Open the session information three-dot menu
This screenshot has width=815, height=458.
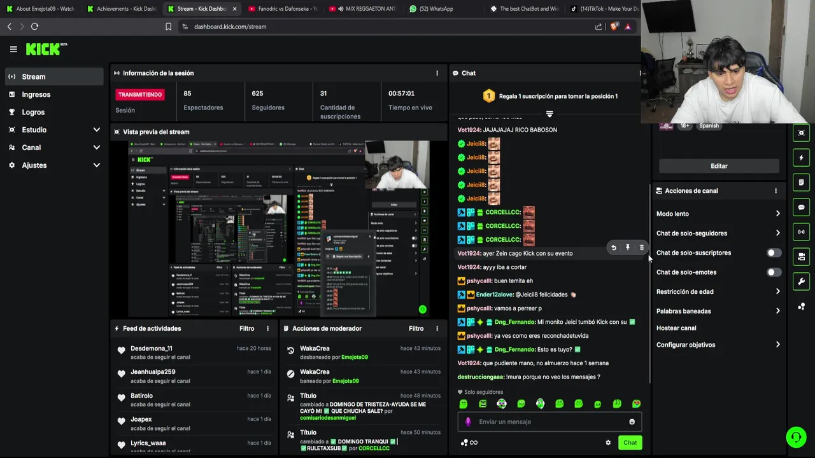tap(437, 73)
